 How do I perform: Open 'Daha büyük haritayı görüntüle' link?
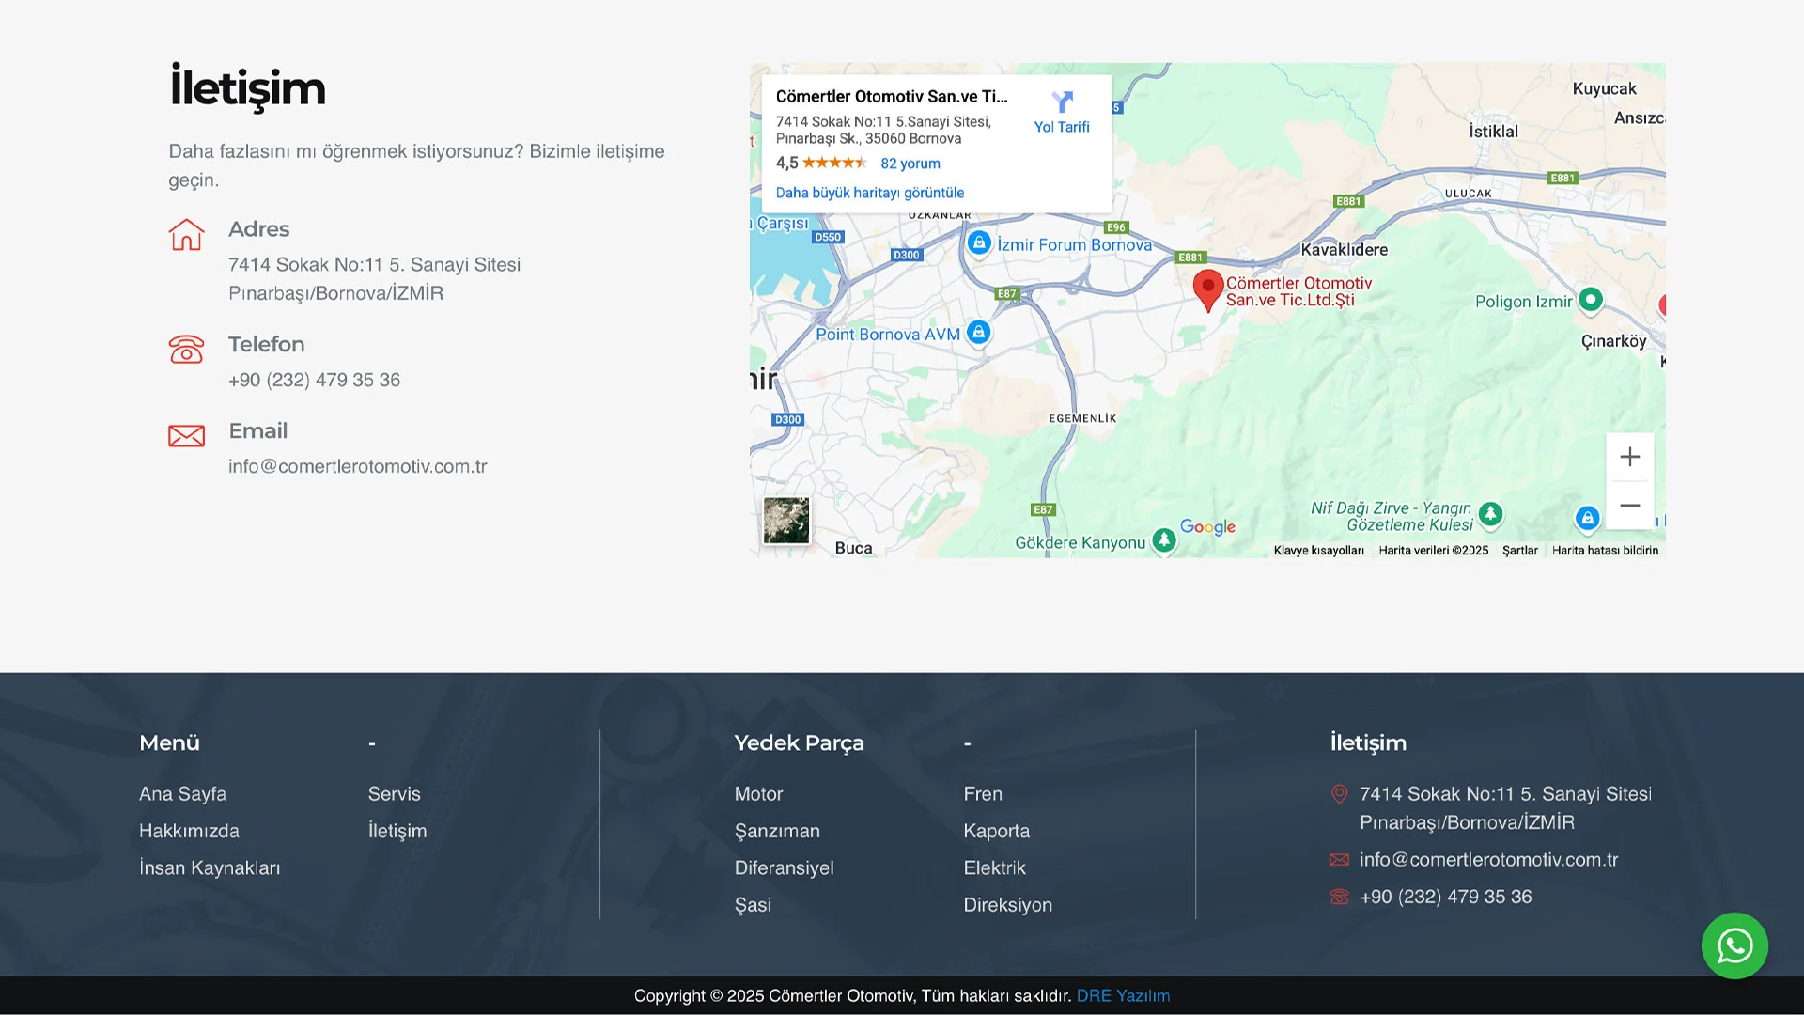tap(870, 193)
